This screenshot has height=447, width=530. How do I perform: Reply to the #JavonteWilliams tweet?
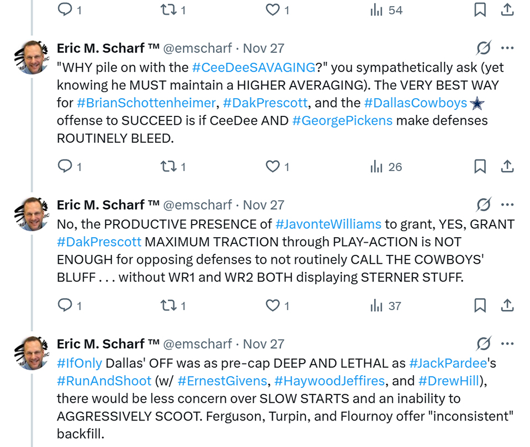65,305
